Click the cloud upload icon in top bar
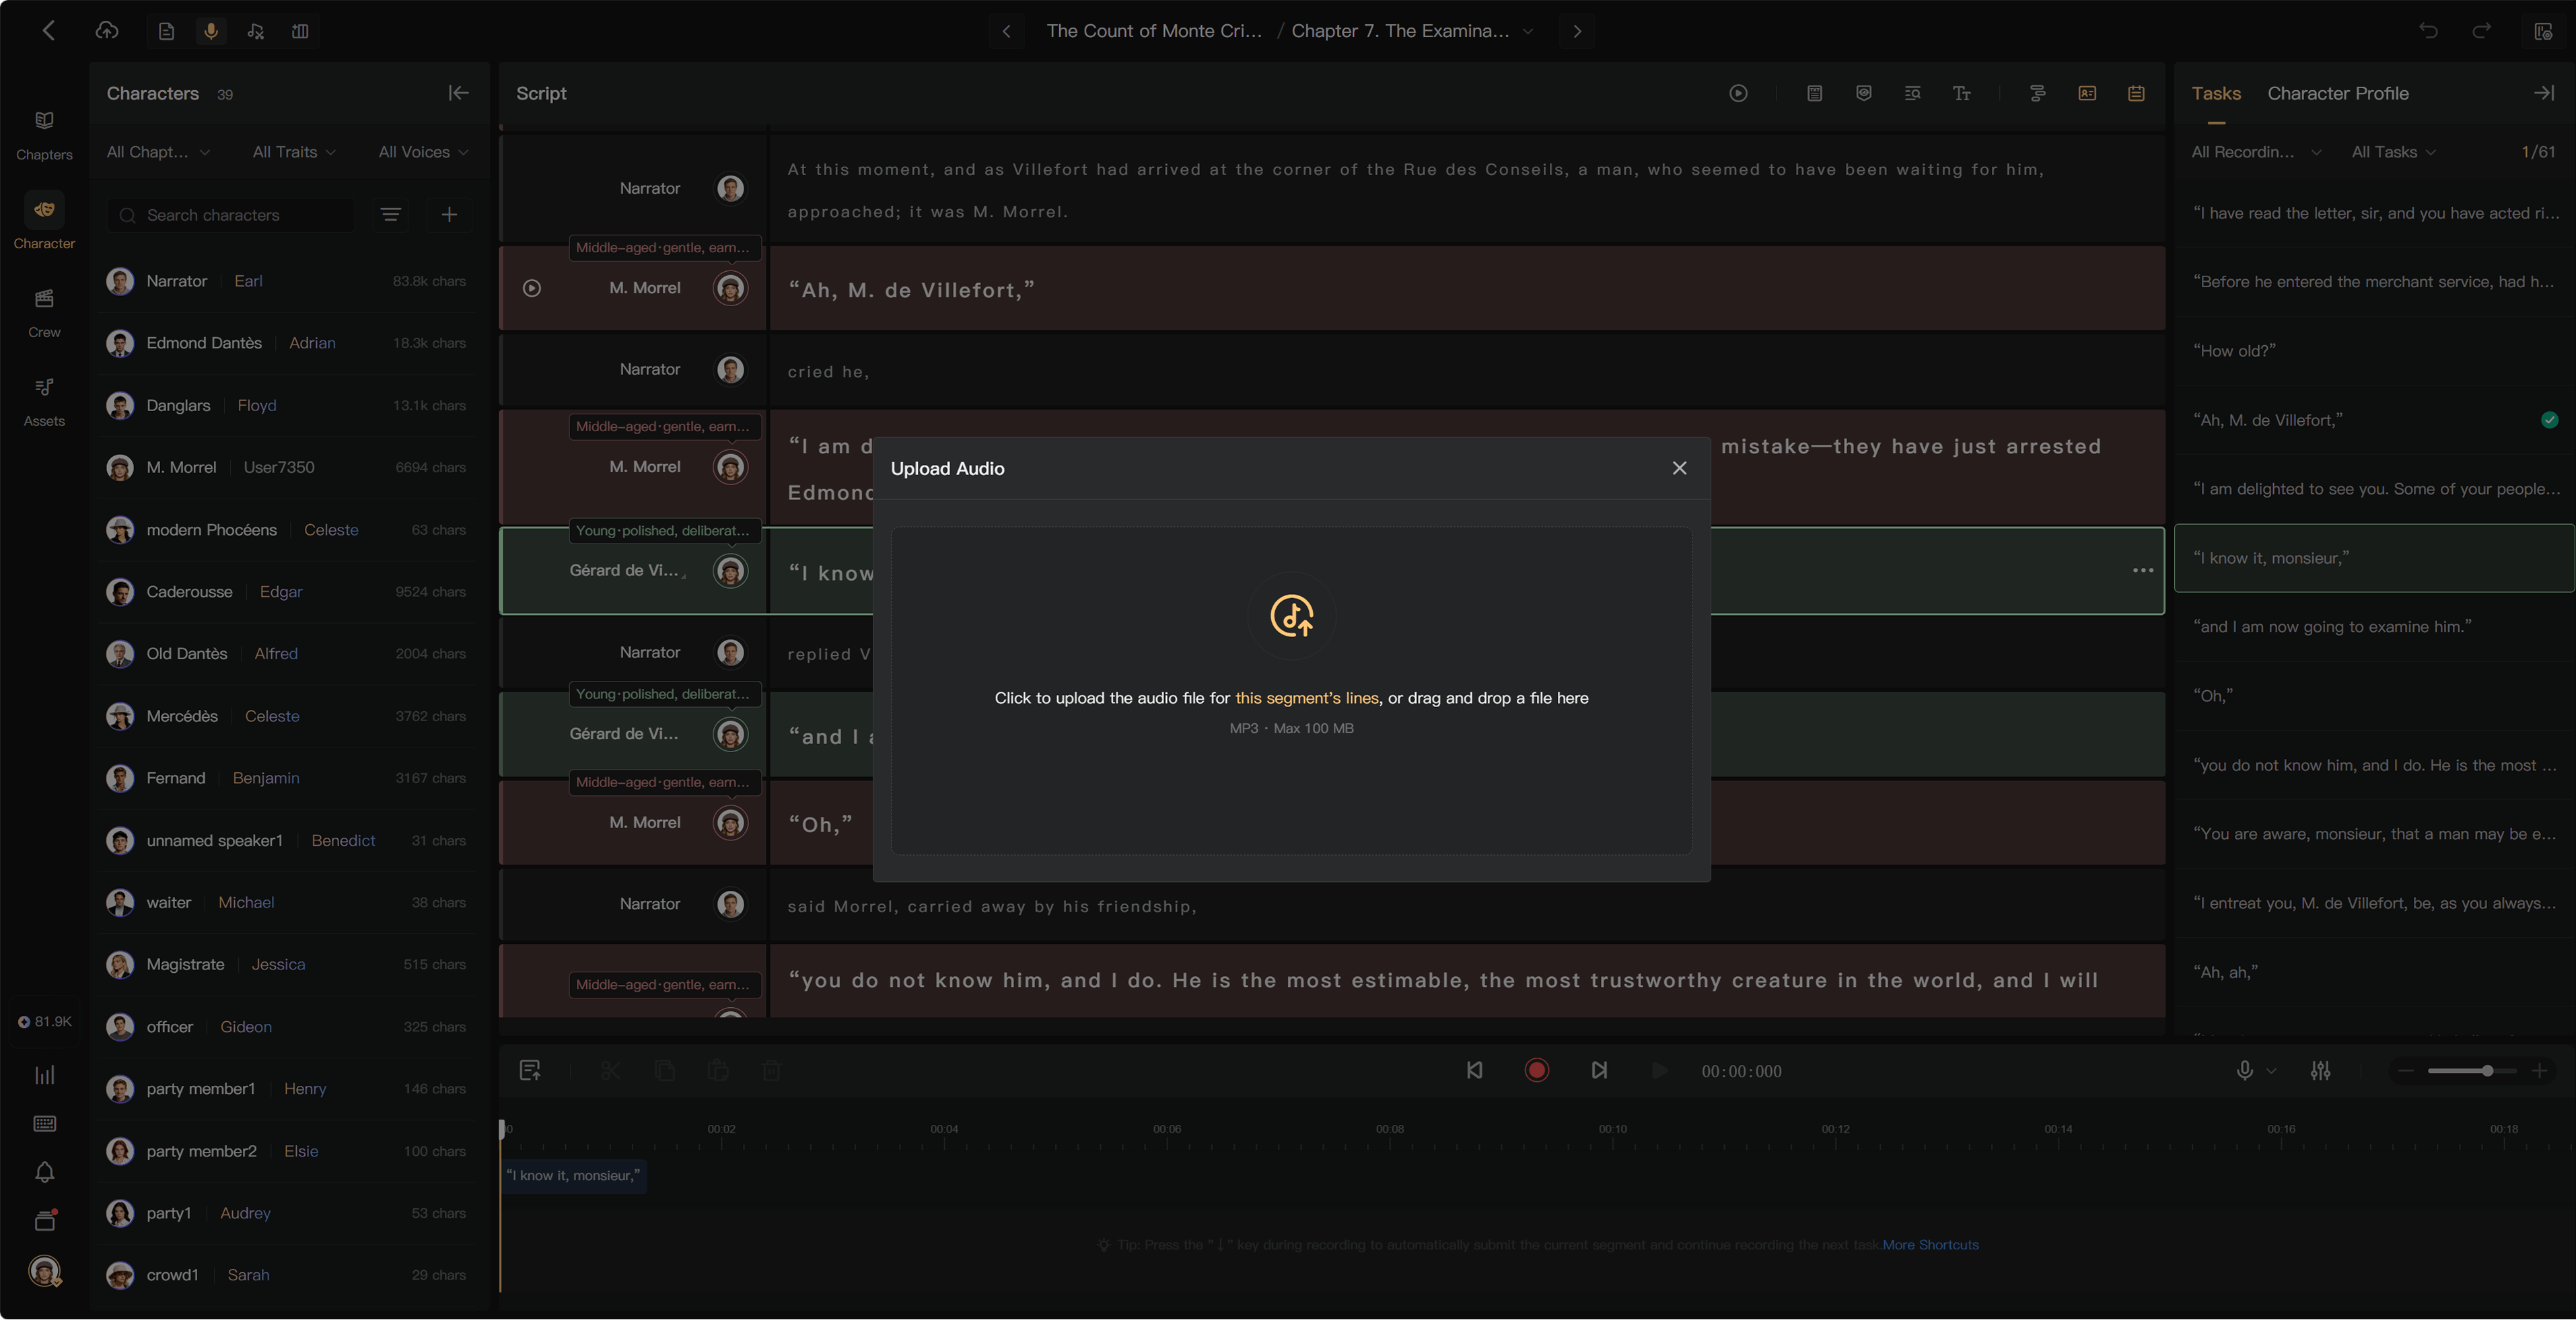2576x1320 pixels. coord(107,31)
